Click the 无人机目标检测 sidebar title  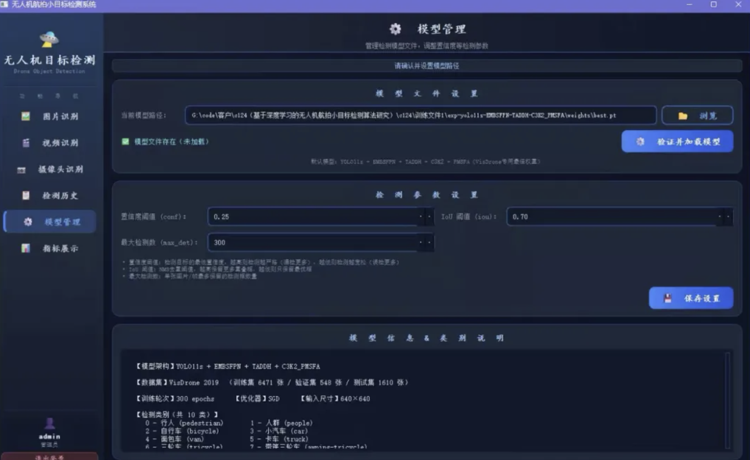pyautogui.click(x=50, y=60)
